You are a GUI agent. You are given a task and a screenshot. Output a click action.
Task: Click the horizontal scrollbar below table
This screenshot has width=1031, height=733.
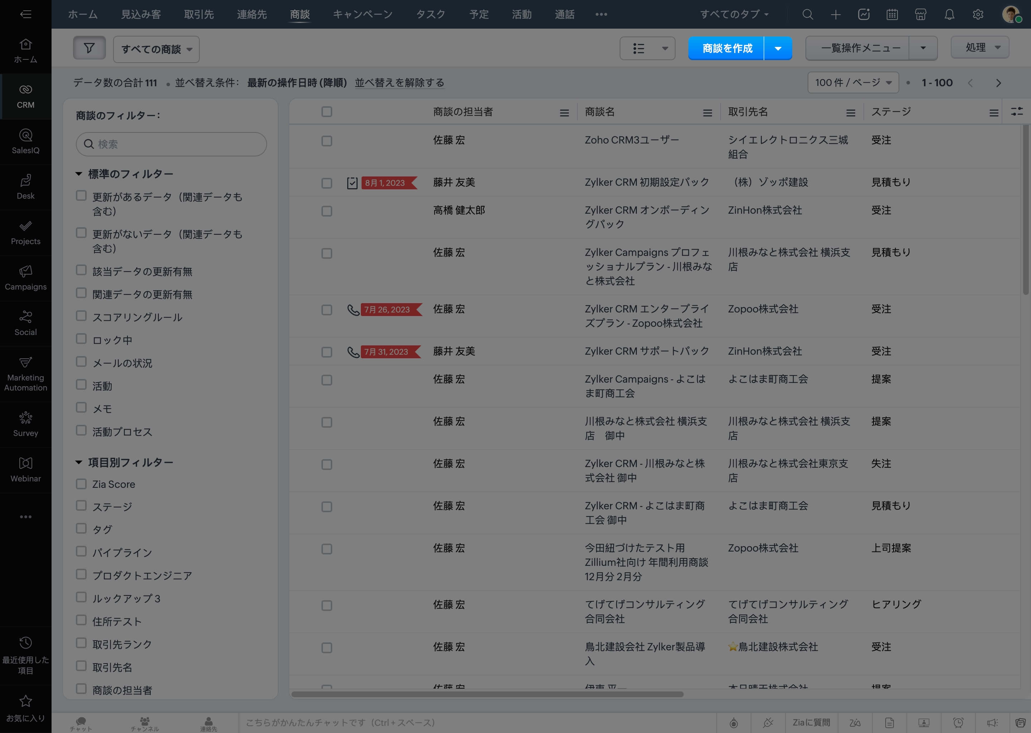point(487,694)
